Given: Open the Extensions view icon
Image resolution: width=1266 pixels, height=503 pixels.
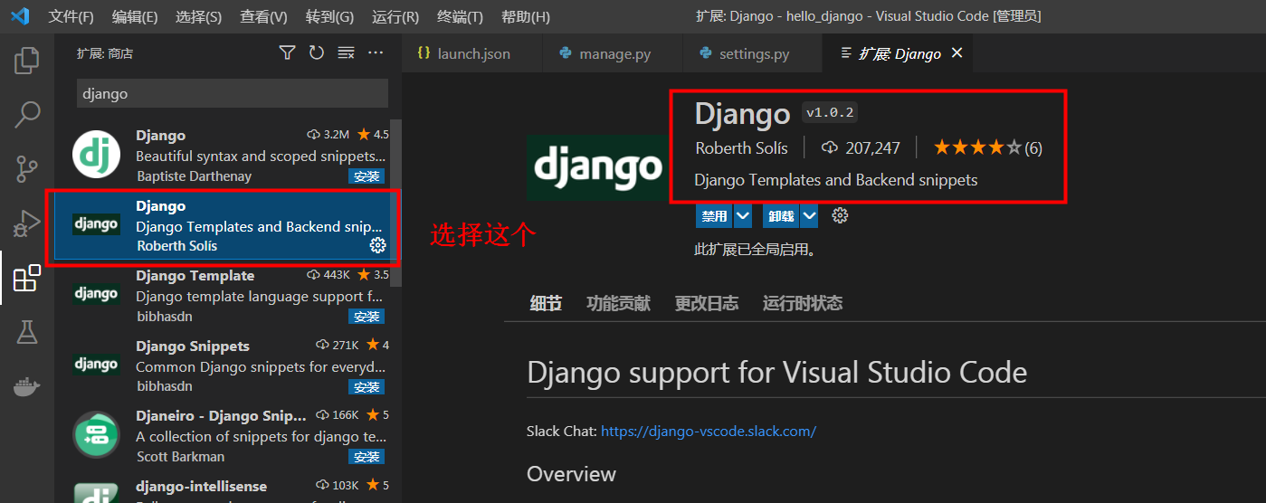Looking at the screenshot, I should tap(27, 278).
